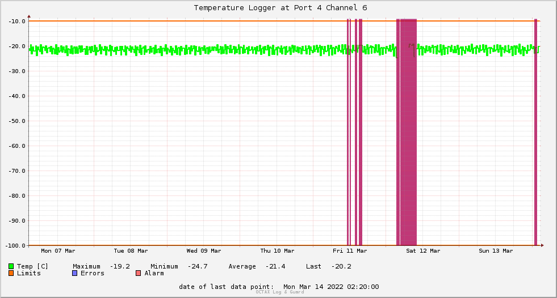Click the -100.0 y-axis label
Viewport: 557px width, 298px height.
tap(15, 245)
